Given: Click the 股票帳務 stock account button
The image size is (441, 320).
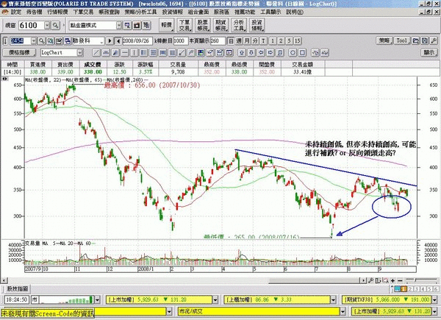Looking at the screenshot, I should pyautogui.click(x=203, y=25).
